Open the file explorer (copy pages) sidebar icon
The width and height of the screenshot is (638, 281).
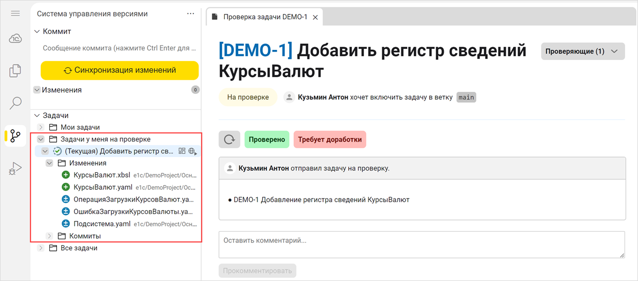click(16, 71)
